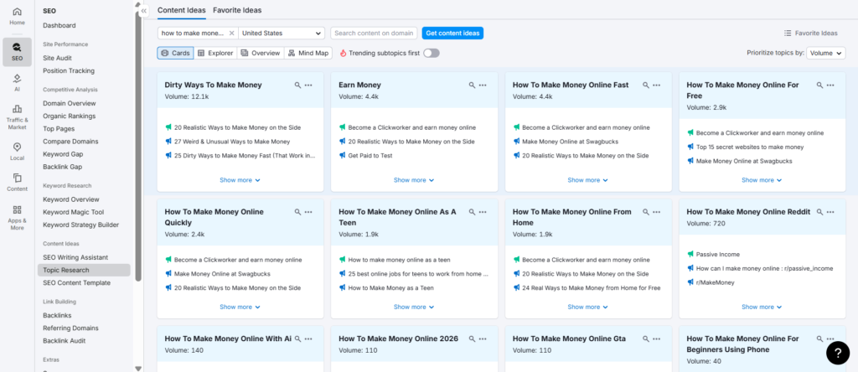Open Favorite Ideas list at top right
Image resolution: width=858 pixels, height=372 pixels.
[x=810, y=33]
